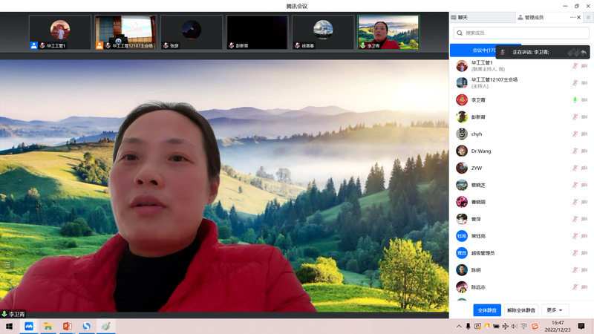Click reply arrow on speaking notification
The height and width of the screenshot is (334, 594).
point(584,53)
